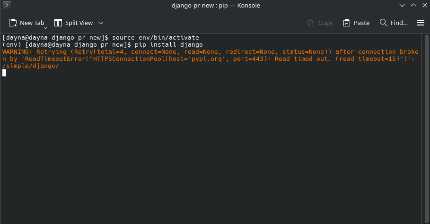Expand the New Tab profile dropdown arrow

point(45,28)
